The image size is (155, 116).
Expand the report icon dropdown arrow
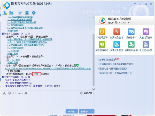click(x=37, y=13)
